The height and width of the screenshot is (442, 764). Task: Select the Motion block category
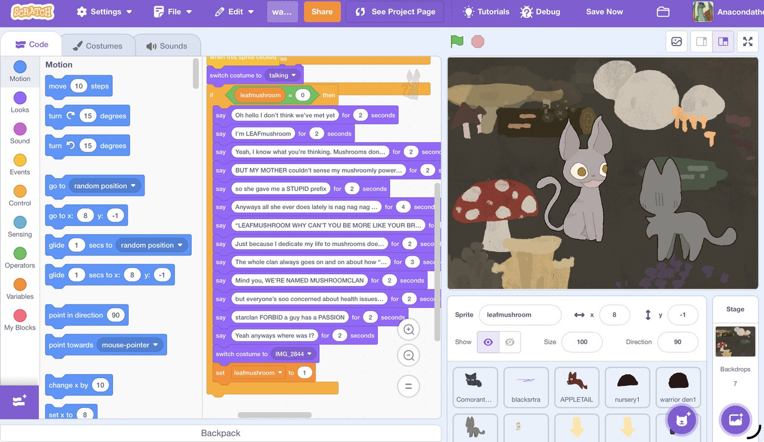[20, 72]
